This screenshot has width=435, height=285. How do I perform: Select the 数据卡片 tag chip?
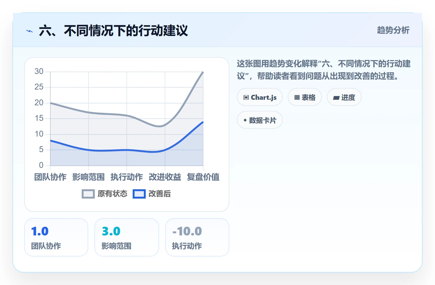[260, 120]
